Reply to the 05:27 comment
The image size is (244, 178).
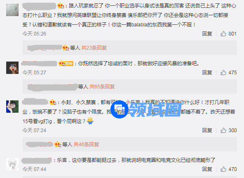tap(207, 72)
